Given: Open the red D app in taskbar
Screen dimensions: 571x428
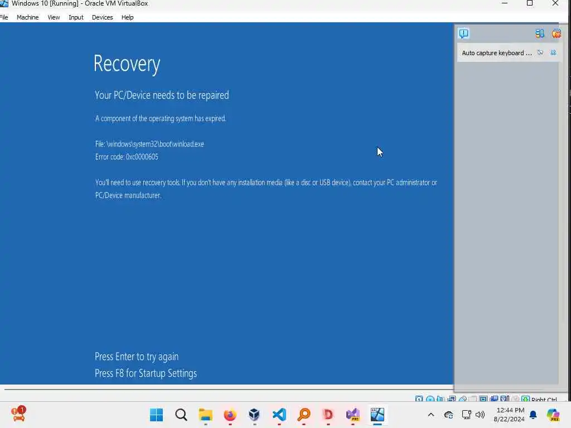Looking at the screenshot, I should click(x=328, y=415).
